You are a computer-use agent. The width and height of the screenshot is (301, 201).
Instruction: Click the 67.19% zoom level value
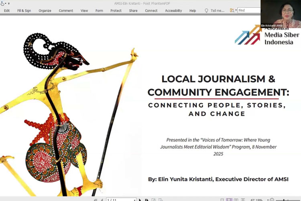(x=256, y=200)
